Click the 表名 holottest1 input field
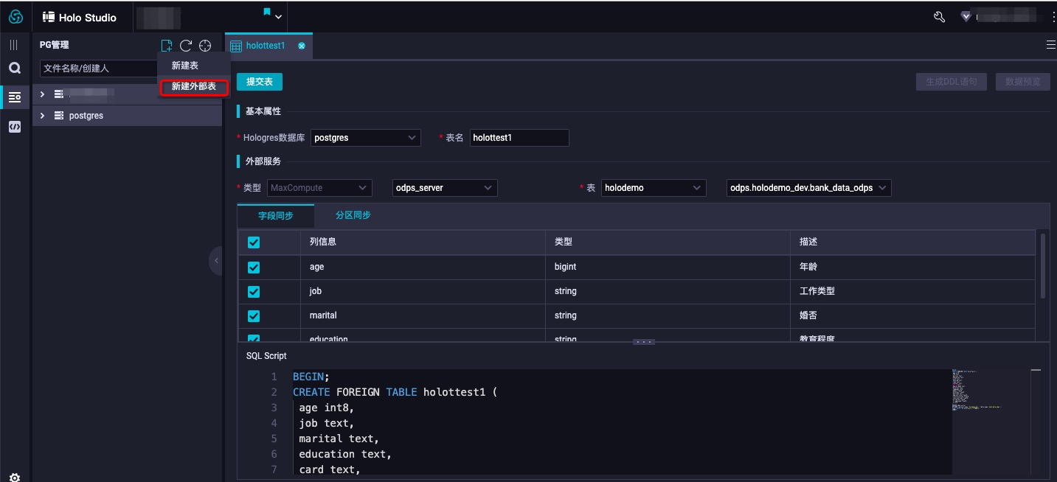Viewport: 1057px width, 482px height. pyautogui.click(x=519, y=138)
